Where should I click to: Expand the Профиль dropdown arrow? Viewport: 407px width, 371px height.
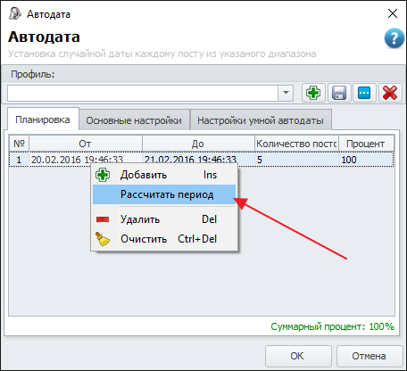(286, 93)
